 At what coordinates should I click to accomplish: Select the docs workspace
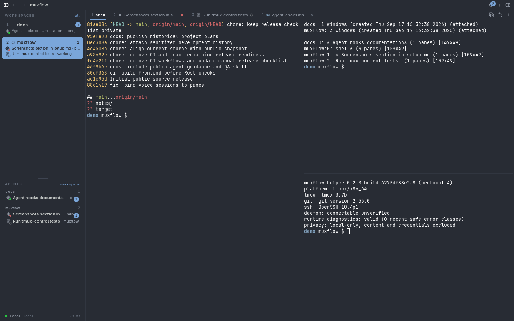pyautogui.click(x=42, y=27)
